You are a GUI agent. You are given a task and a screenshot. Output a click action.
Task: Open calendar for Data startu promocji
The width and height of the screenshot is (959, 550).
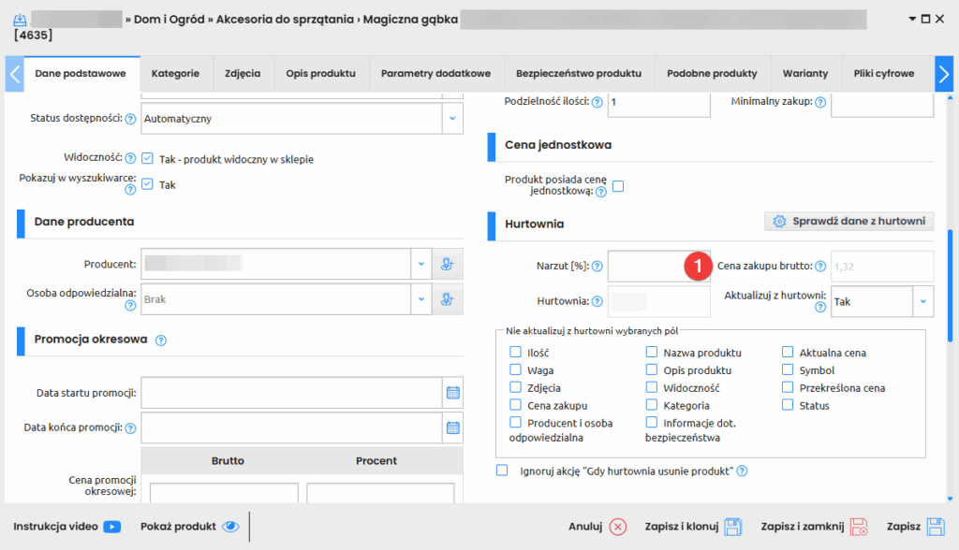452,393
